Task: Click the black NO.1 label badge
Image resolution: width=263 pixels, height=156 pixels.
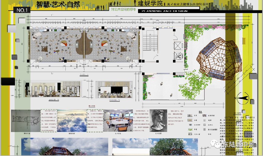Action: click(x=22, y=10)
